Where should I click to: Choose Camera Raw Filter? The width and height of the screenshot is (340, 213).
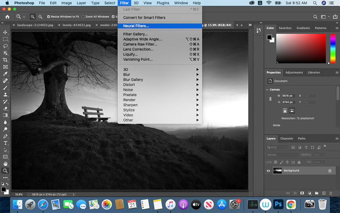[160, 44]
